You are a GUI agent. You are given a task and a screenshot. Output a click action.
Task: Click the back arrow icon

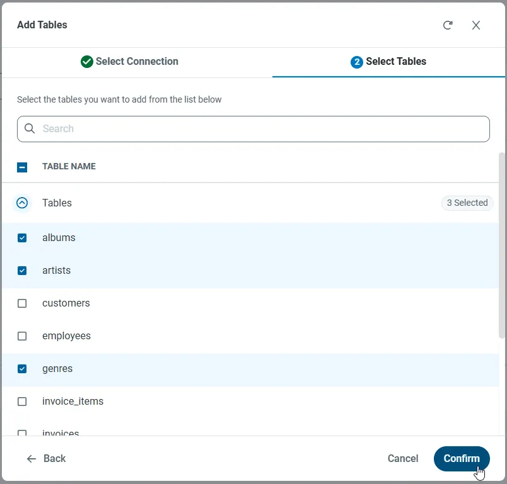click(x=32, y=458)
